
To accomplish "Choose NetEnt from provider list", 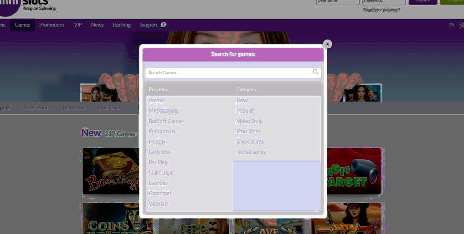I will point(157,142).
